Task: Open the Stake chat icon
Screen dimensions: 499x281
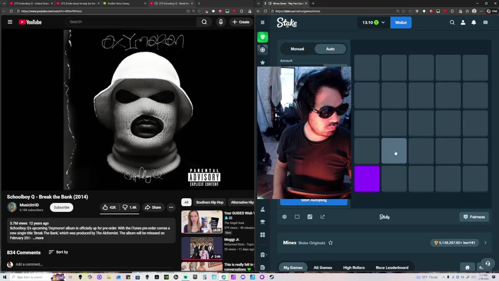Action: click(x=485, y=23)
